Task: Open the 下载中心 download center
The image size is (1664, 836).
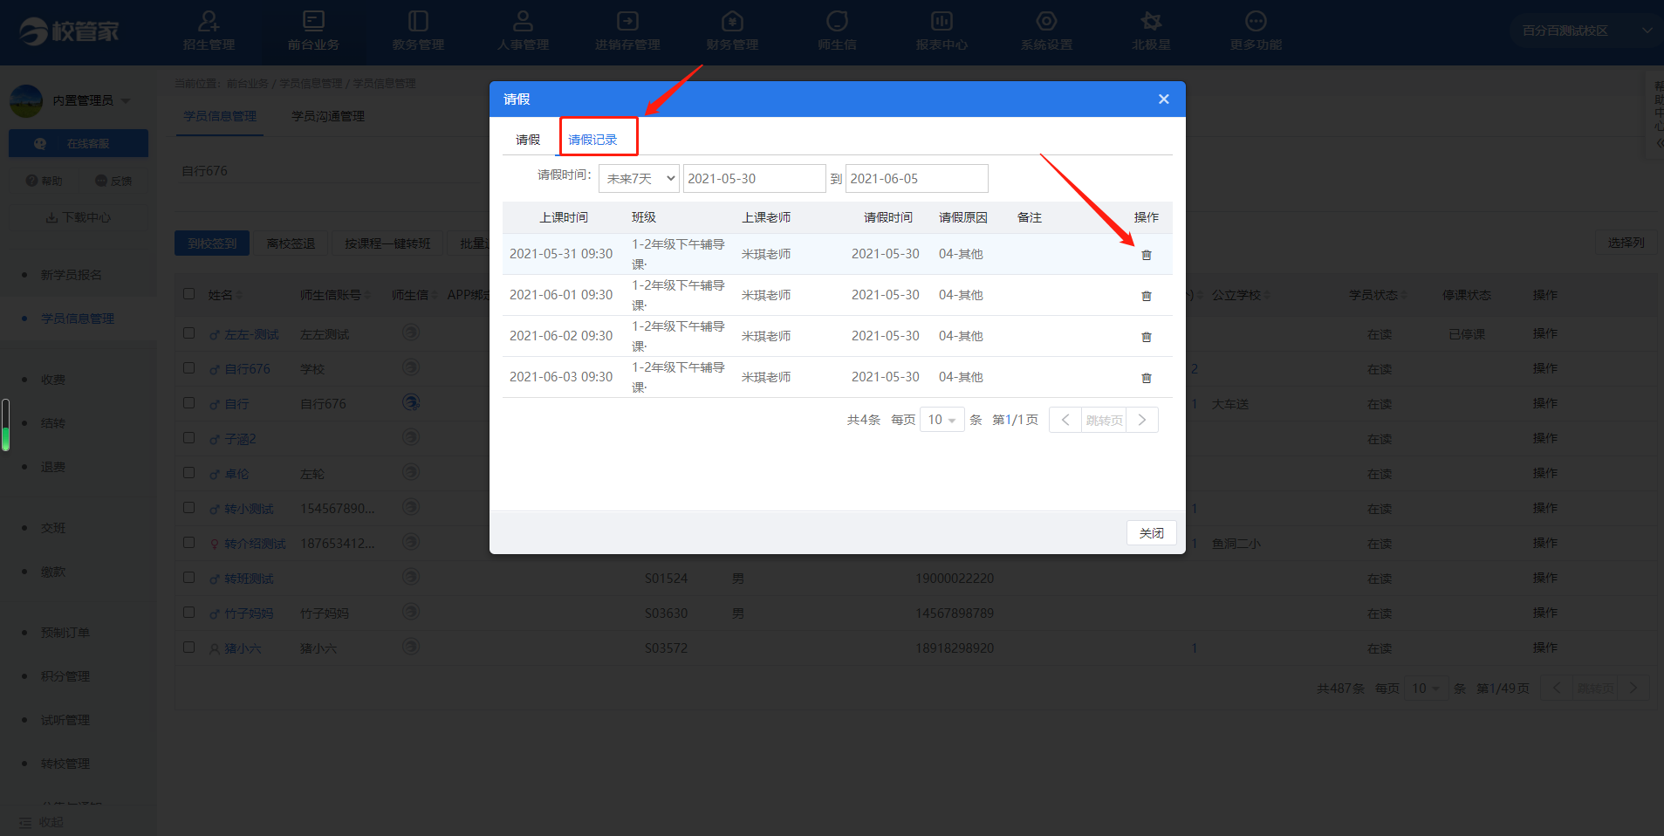Action: 79,217
